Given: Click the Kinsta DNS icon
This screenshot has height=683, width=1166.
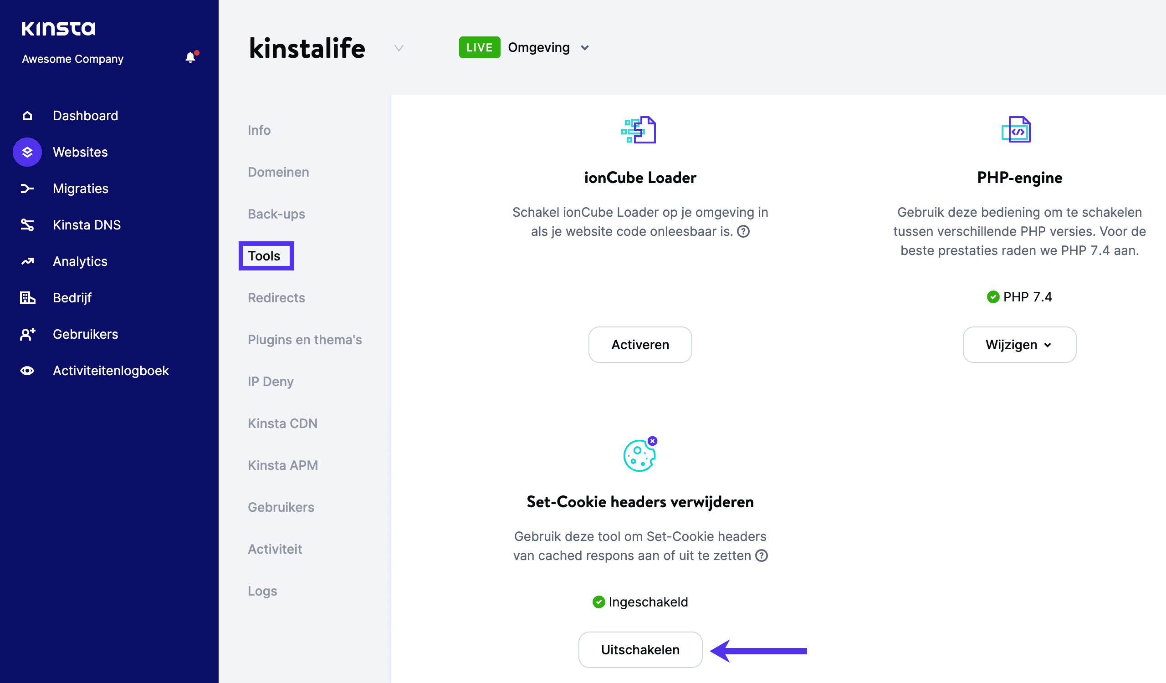Looking at the screenshot, I should tap(27, 225).
